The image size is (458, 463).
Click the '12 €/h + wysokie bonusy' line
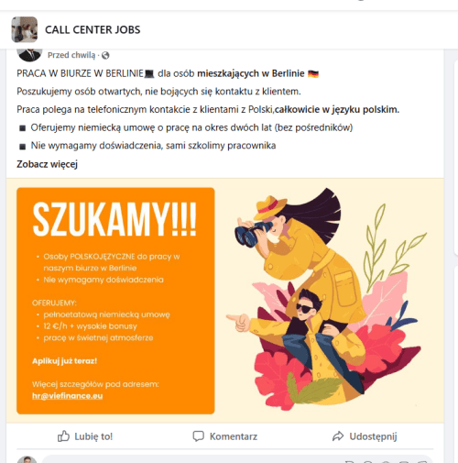pyautogui.click(x=90, y=326)
